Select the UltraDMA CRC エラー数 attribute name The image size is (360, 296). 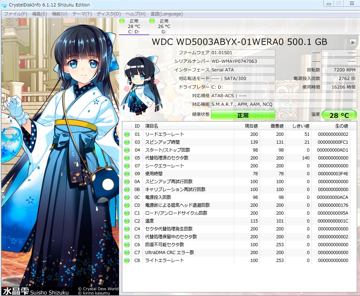click(x=170, y=252)
